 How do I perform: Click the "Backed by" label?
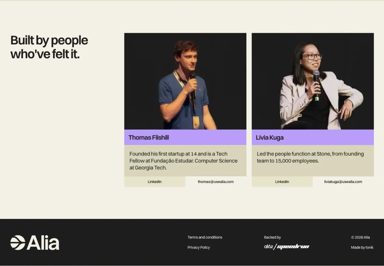pyautogui.click(x=272, y=237)
